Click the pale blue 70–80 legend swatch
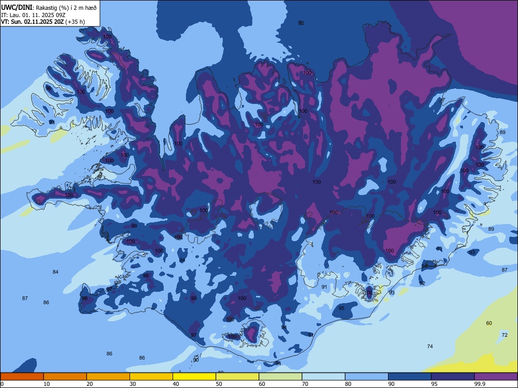Screen dimensions: 518x388 point(323,377)
